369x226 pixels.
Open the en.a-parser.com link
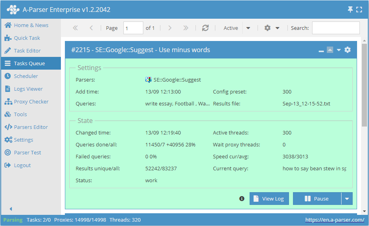[334, 220]
